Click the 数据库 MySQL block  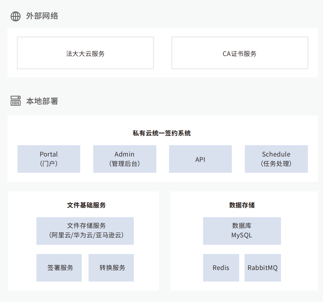click(242, 231)
